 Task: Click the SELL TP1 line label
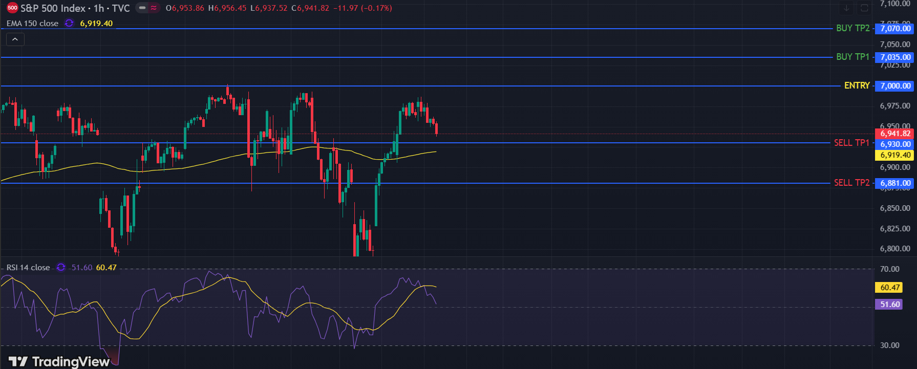point(851,143)
